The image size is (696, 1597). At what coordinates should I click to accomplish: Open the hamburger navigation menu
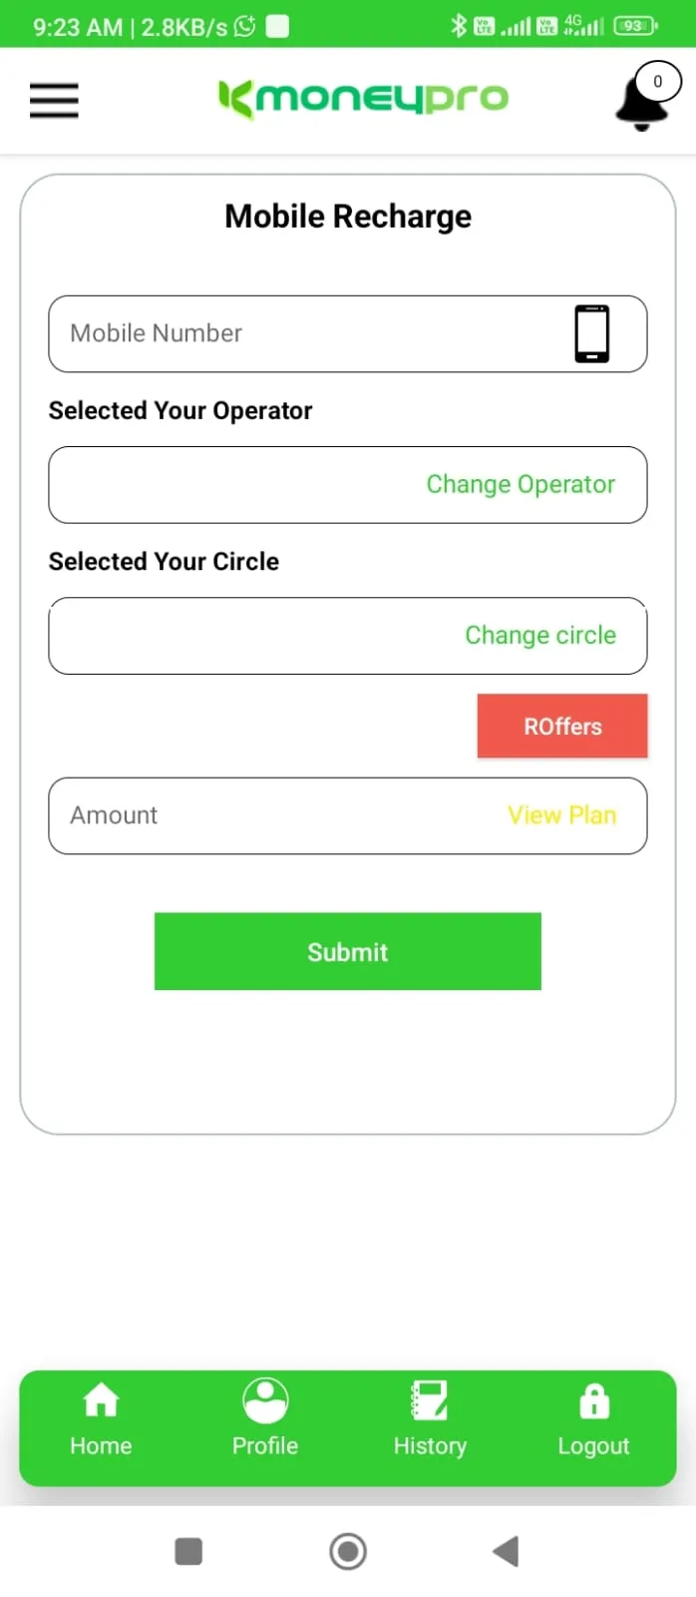tap(53, 100)
